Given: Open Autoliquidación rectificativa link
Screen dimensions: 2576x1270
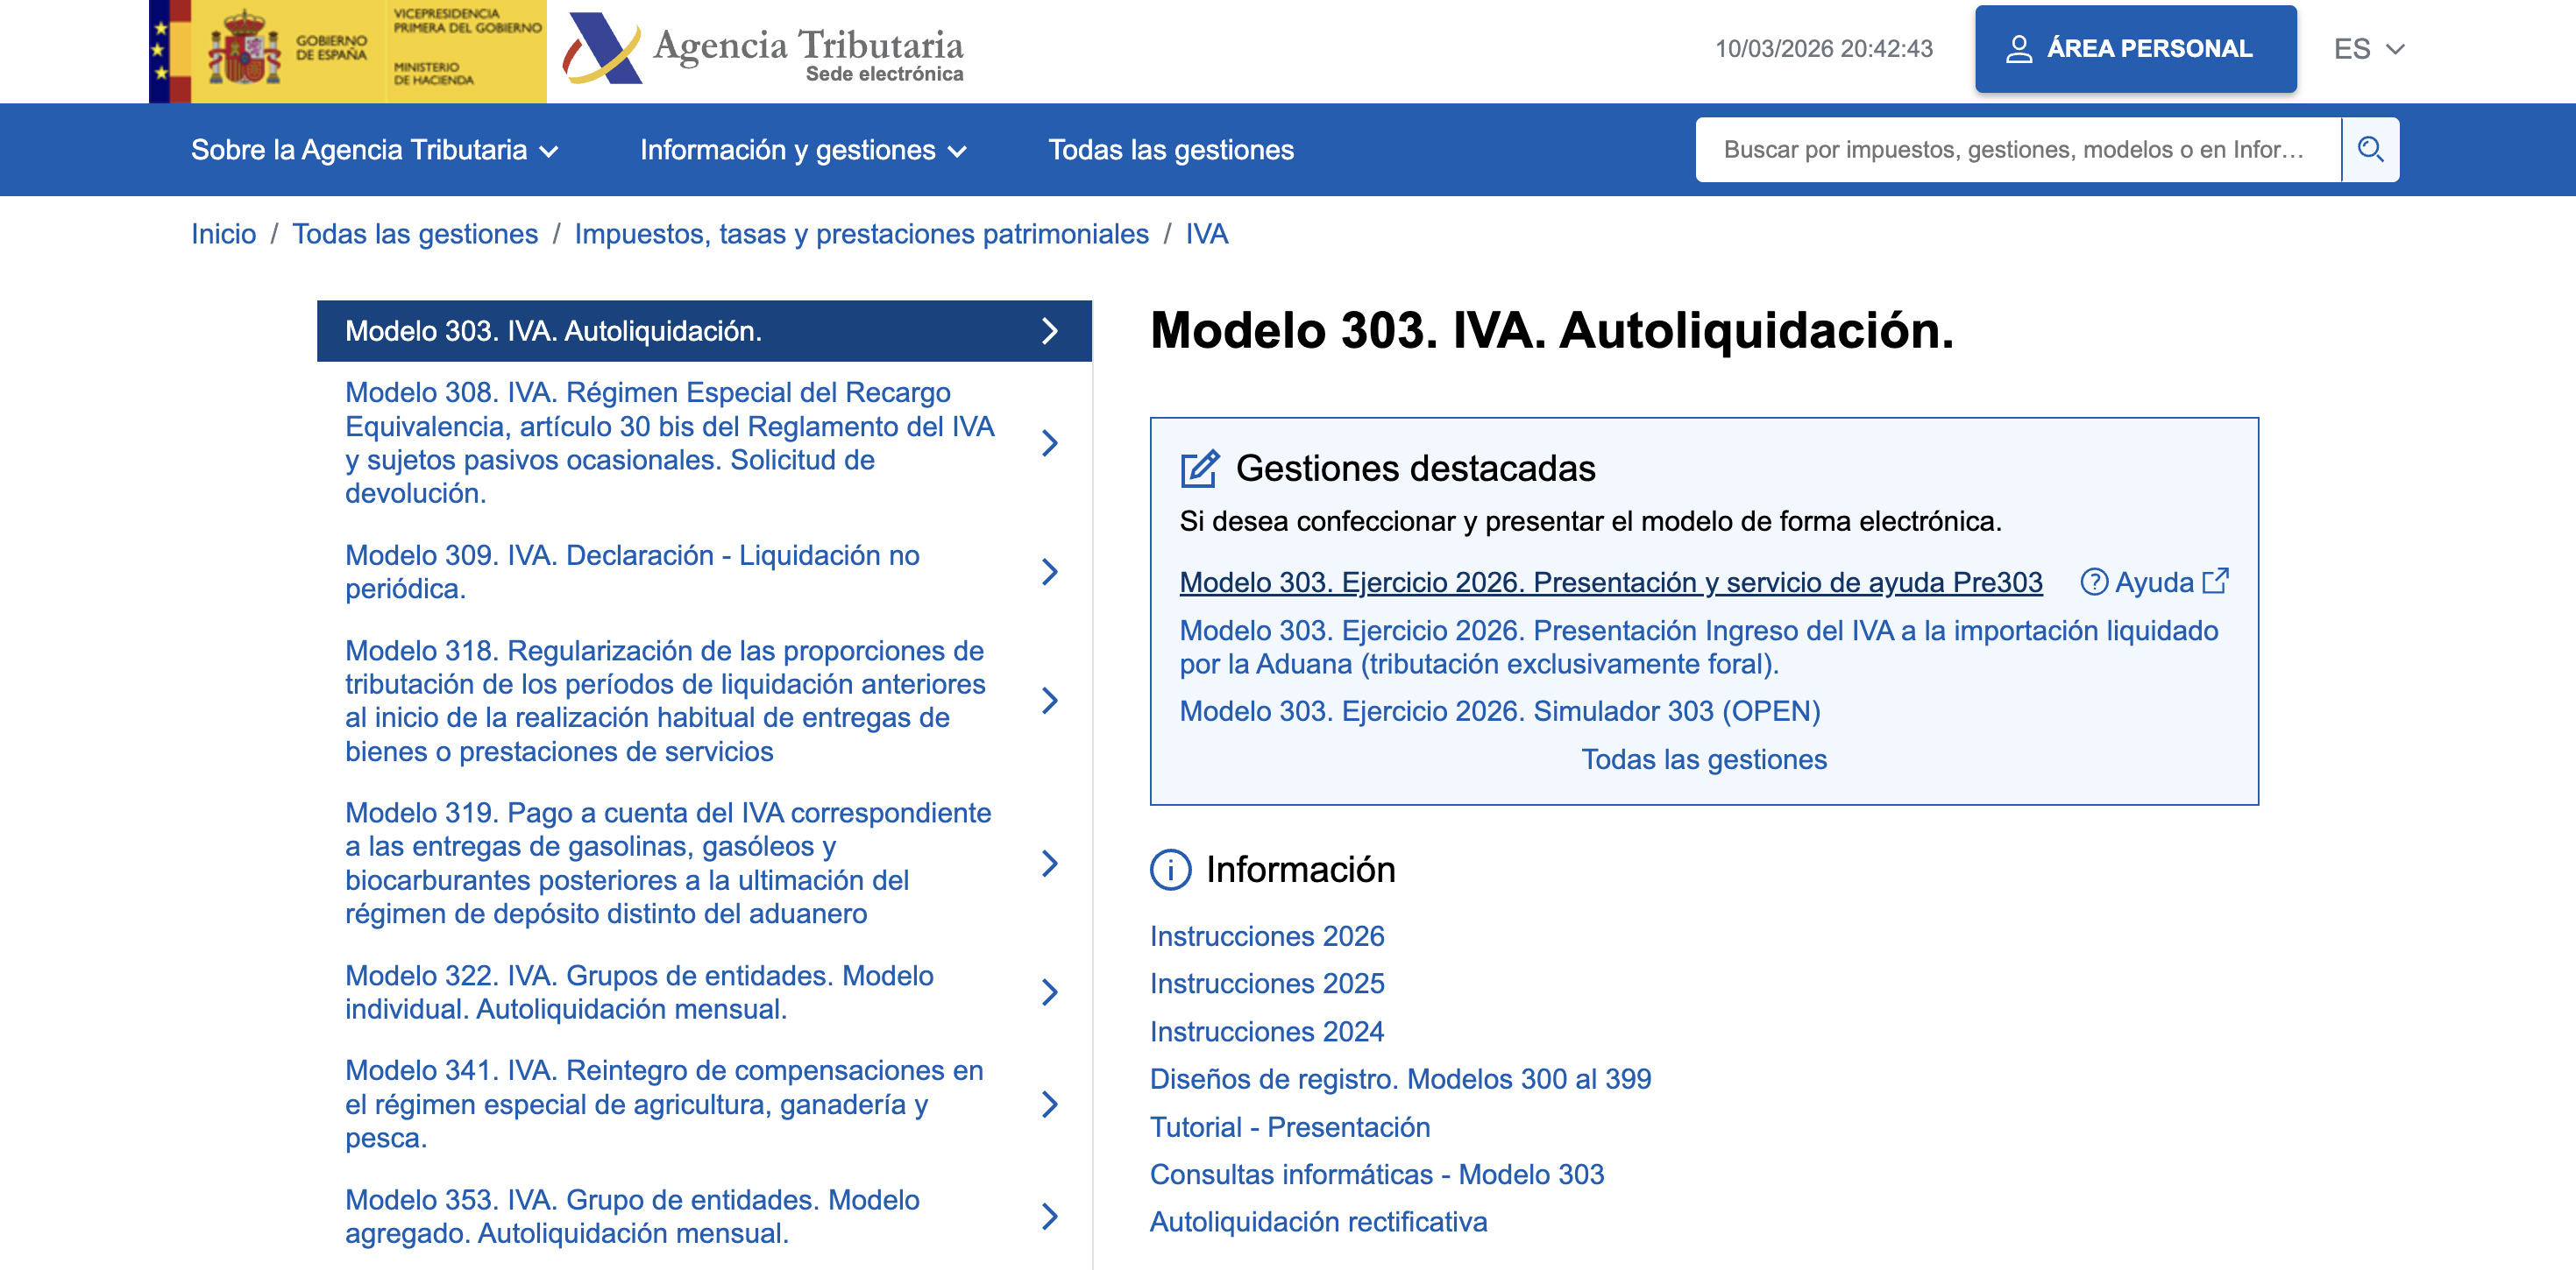Looking at the screenshot, I should pos(1318,1222).
